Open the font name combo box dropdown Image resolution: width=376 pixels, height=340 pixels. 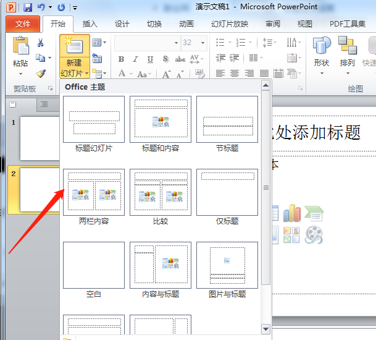176,43
